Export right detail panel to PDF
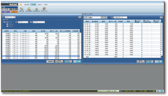 pyautogui.click(x=152, y=62)
